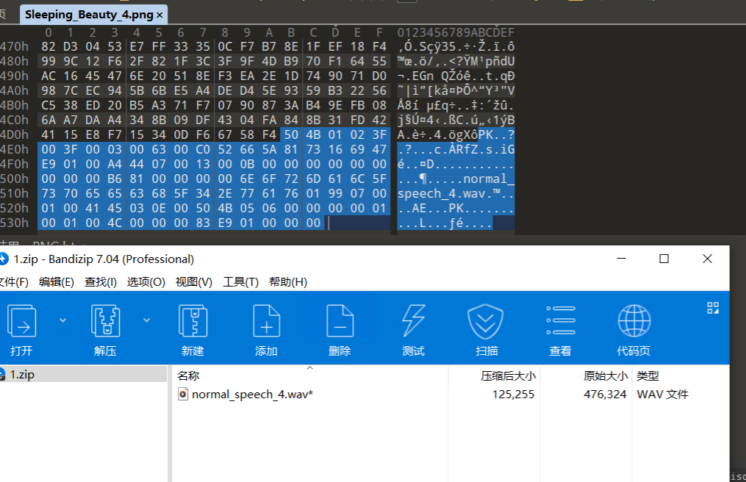Image resolution: width=746 pixels, height=482 pixels.
Task: Sort by original size (原始大小) column
Action: pyautogui.click(x=606, y=376)
